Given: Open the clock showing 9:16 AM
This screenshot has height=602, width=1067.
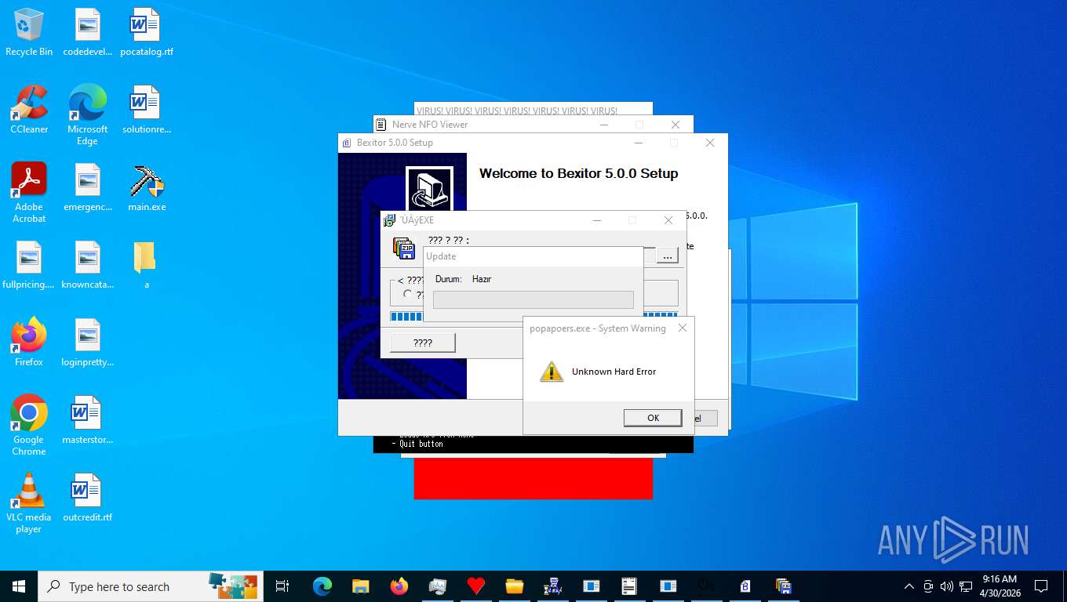Looking at the screenshot, I should click(x=999, y=586).
